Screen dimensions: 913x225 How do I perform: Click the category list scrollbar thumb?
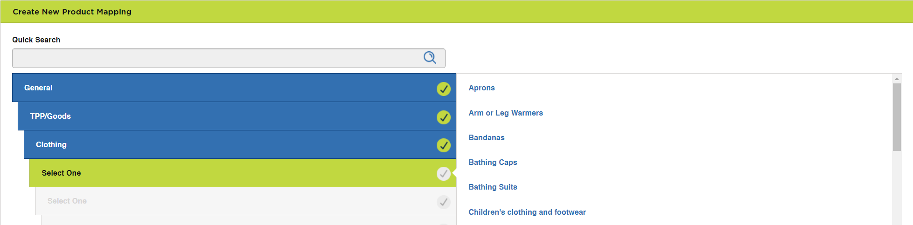click(x=897, y=117)
